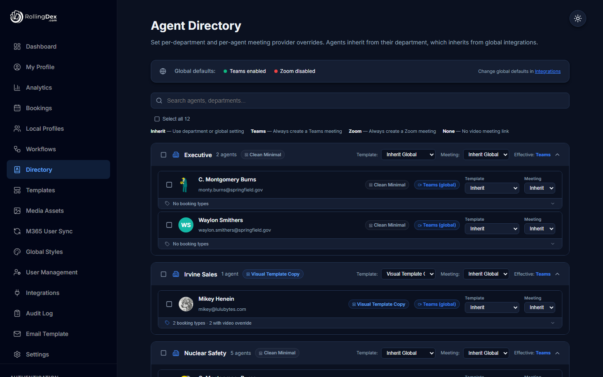Click the Media Assets image icon

[x=17, y=211]
